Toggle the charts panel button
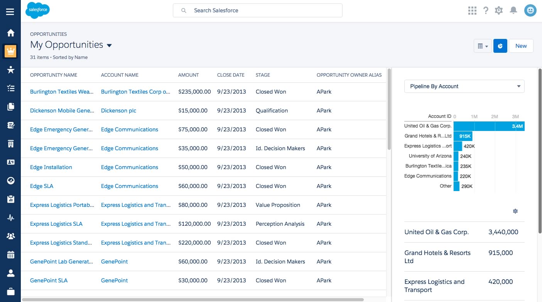 (x=500, y=46)
